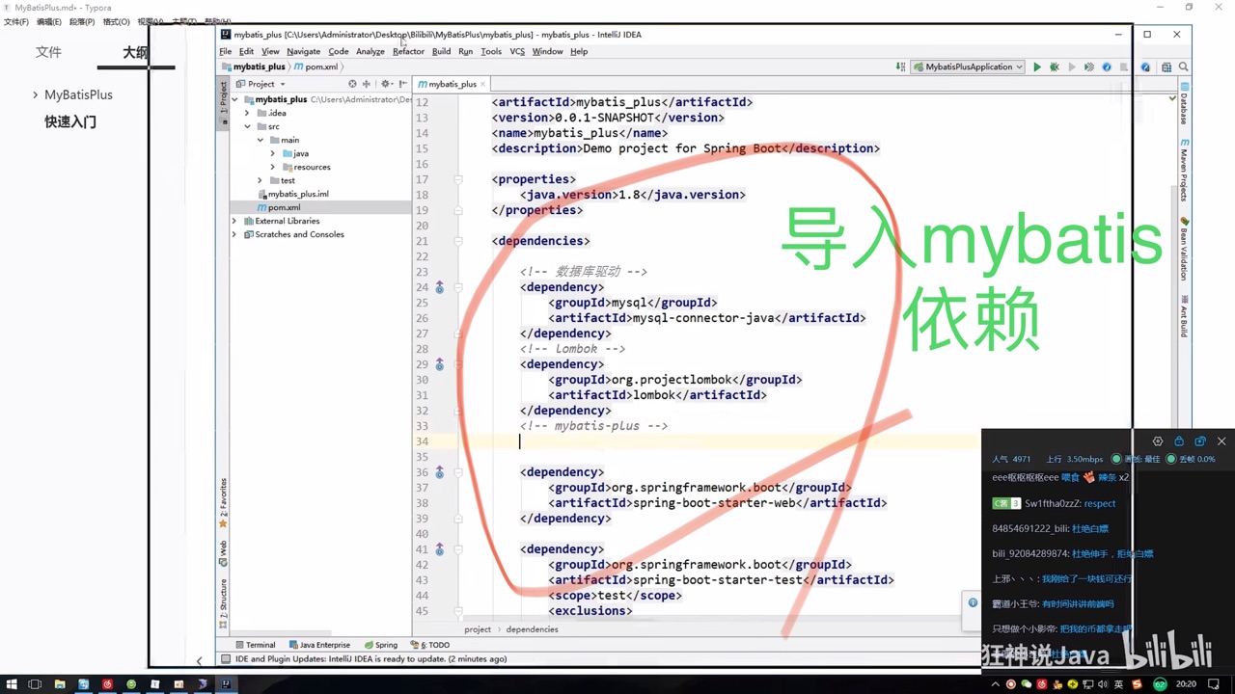The height and width of the screenshot is (694, 1235).
Task: Open Java Enterprise tool tab
Action: (319, 645)
